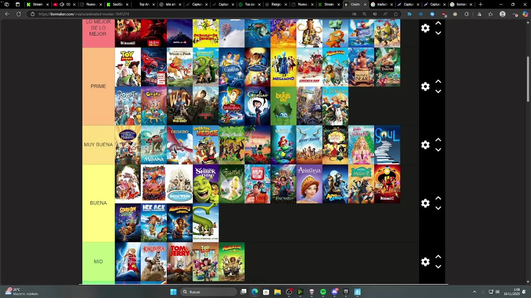Open a new browser tab
The height and width of the screenshot is (298, 531).
[480, 5]
